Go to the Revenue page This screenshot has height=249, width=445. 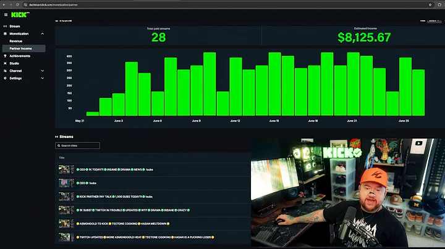(x=15, y=41)
